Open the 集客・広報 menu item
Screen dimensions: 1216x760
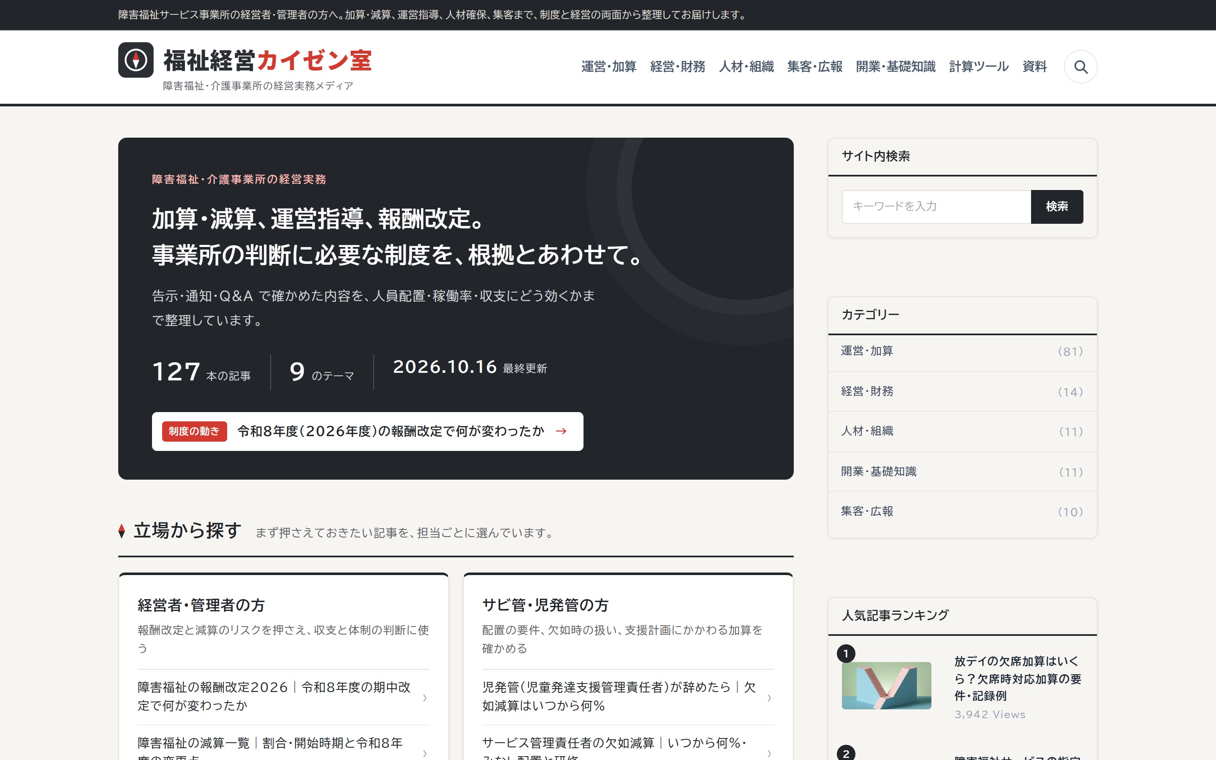814,67
